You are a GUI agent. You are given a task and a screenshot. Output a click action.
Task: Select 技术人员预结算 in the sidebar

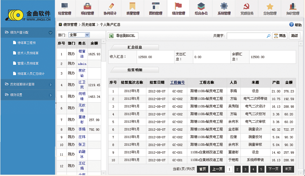pyautogui.click(x=28, y=53)
